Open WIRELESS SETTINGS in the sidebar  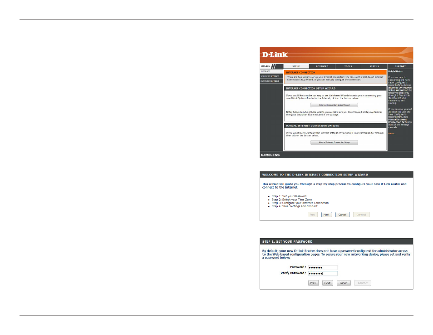271,76
